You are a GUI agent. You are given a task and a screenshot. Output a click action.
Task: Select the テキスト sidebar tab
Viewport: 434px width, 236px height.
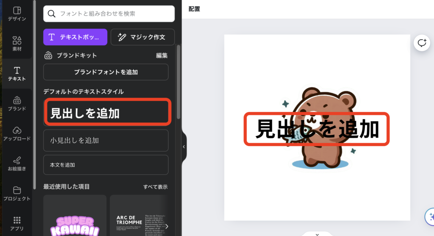click(x=17, y=74)
